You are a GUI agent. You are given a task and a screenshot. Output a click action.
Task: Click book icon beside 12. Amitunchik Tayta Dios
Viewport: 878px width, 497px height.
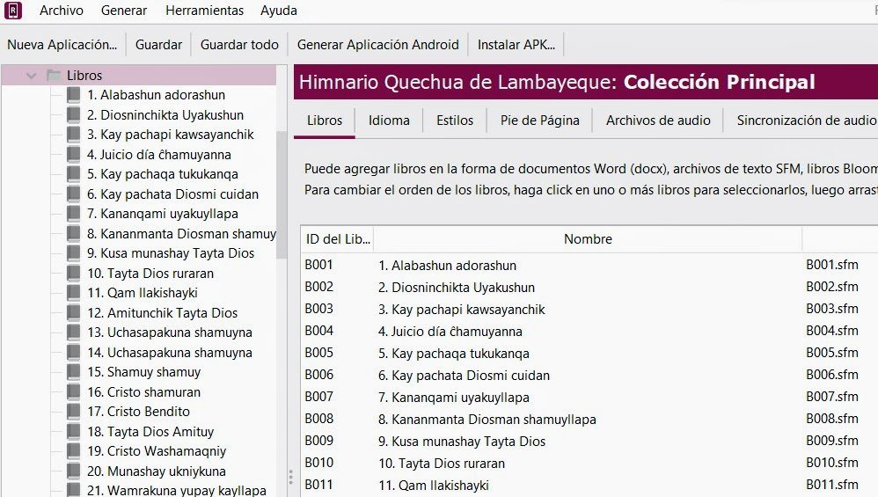point(73,313)
